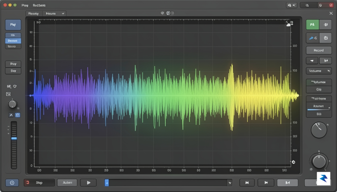Toggle the green PA button

pos(313,25)
